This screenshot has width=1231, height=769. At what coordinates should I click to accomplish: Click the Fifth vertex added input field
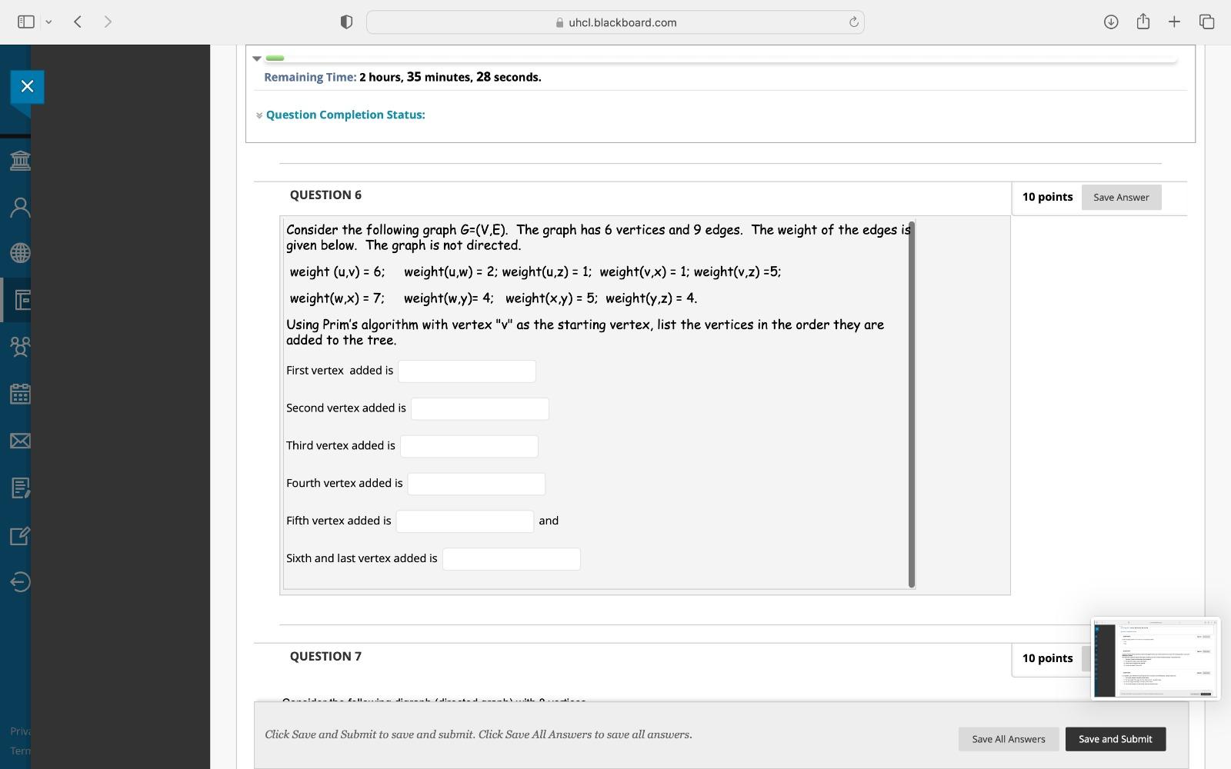(x=465, y=521)
